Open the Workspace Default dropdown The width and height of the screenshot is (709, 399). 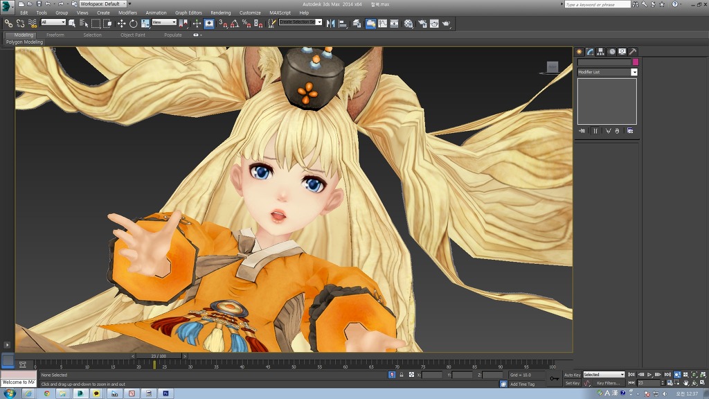tap(102, 3)
